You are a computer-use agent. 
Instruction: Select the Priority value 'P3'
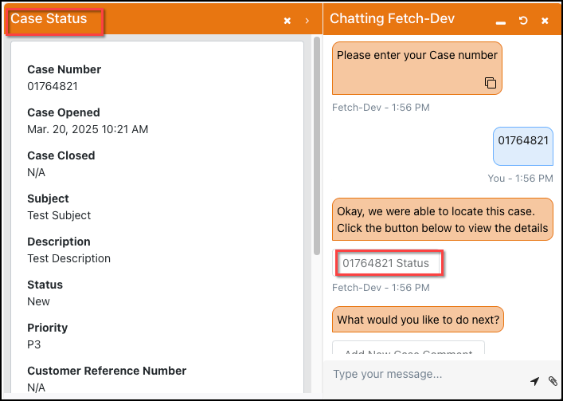33,344
